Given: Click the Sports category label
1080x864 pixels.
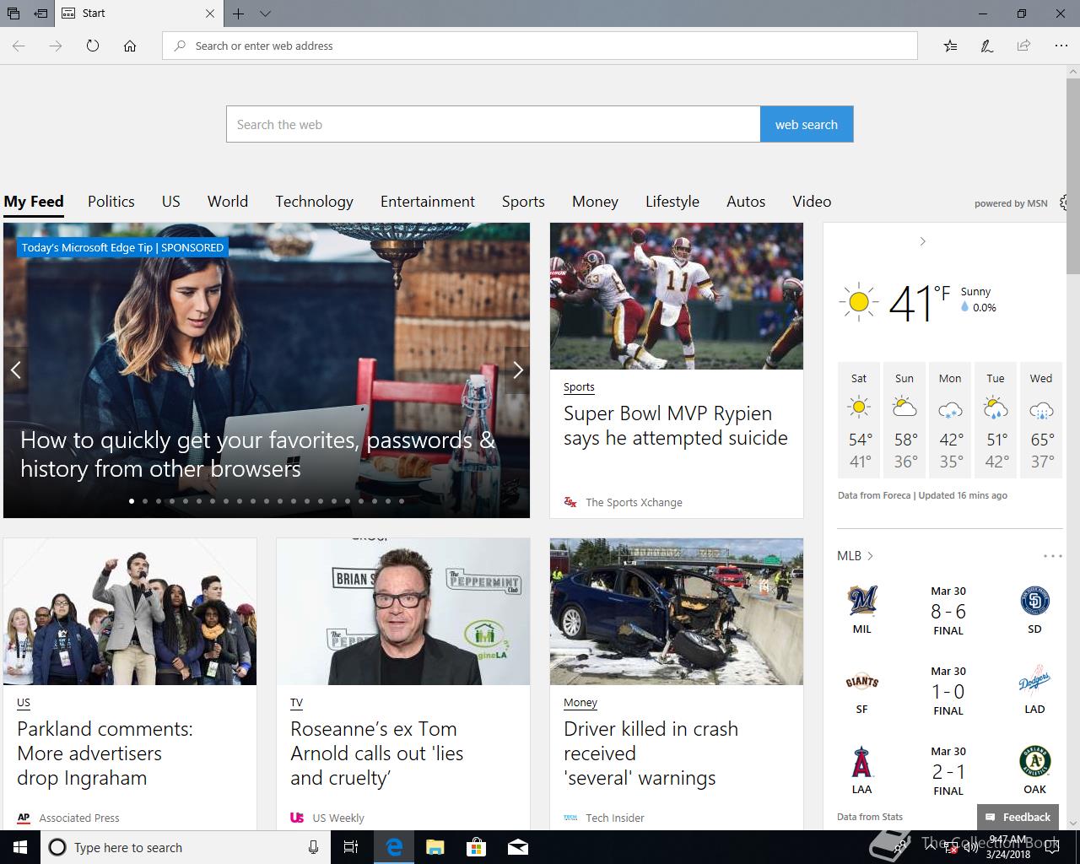Looking at the screenshot, I should click(x=579, y=387).
